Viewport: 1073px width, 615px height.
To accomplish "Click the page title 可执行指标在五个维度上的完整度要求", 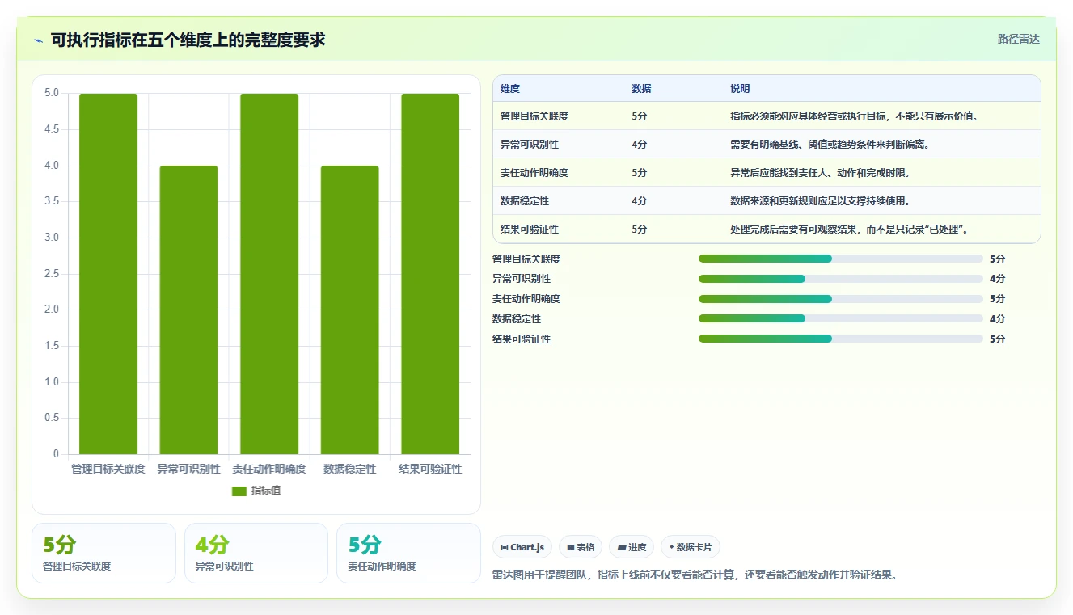I will (x=188, y=40).
